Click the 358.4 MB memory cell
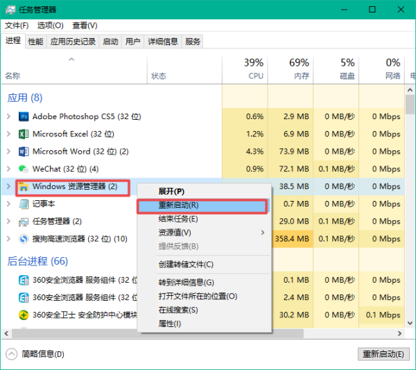The height and width of the screenshot is (370, 416). (292, 239)
